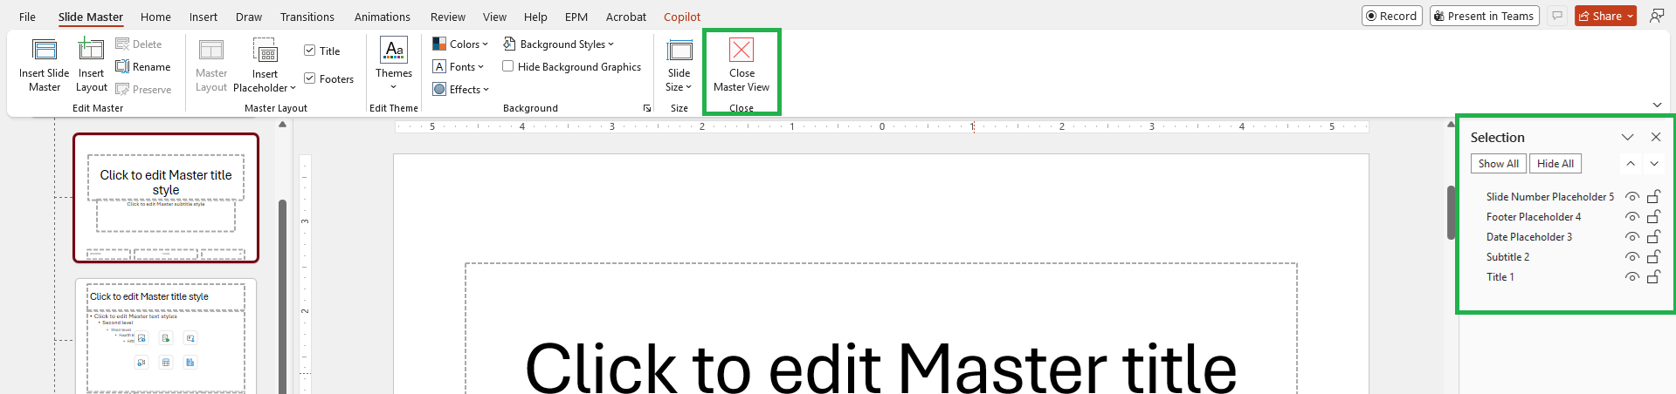Open the View tab
This screenshot has height=394, width=1676.
point(494,17)
